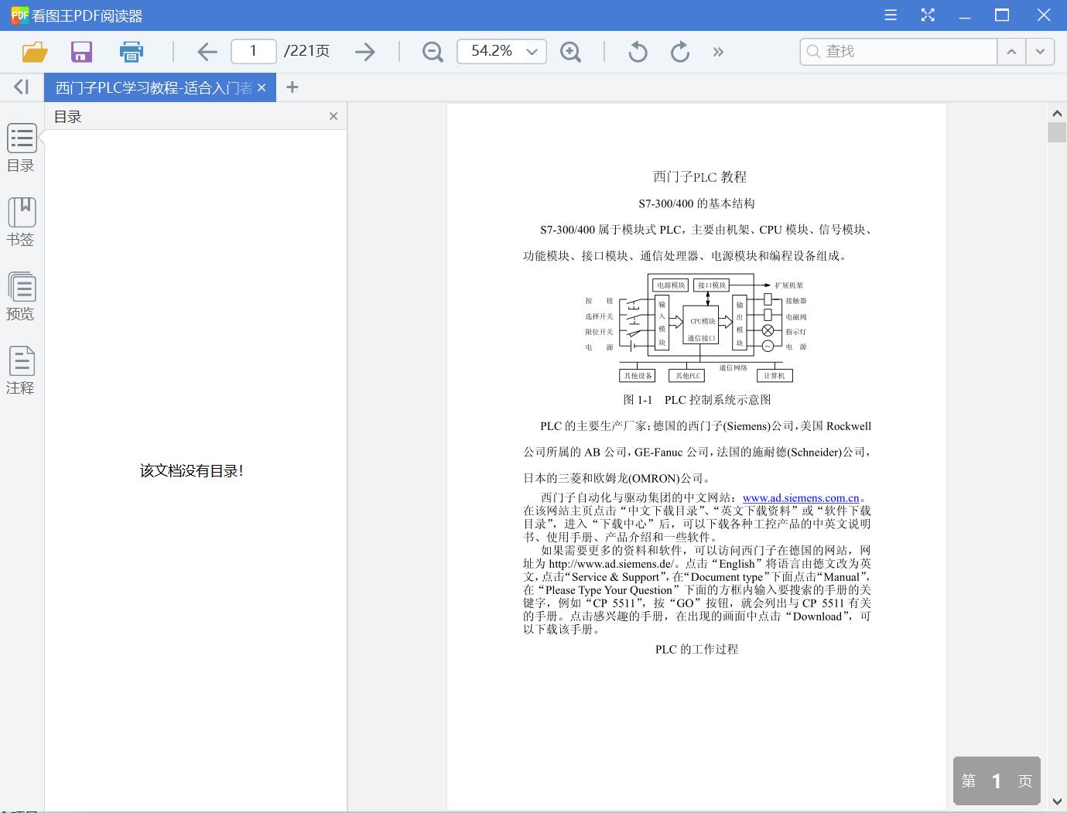1067x813 pixels.
Task: Go to previous page with left arrow
Action: (x=207, y=52)
